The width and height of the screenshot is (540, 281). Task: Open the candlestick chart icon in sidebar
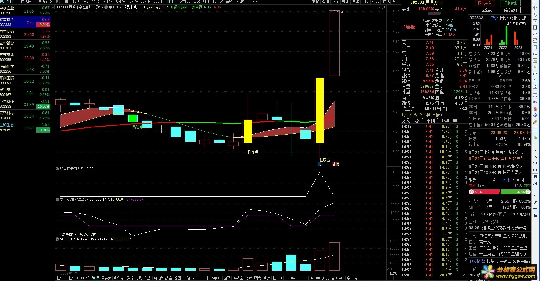[535, 41]
